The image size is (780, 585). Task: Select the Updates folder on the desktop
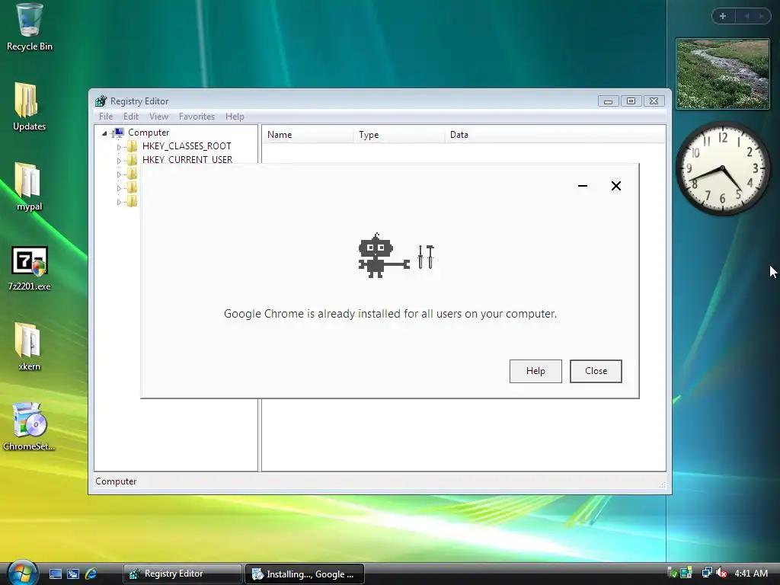tap(29, 107)
